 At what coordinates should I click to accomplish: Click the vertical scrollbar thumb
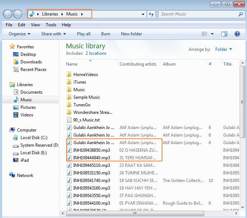point(242,102)
